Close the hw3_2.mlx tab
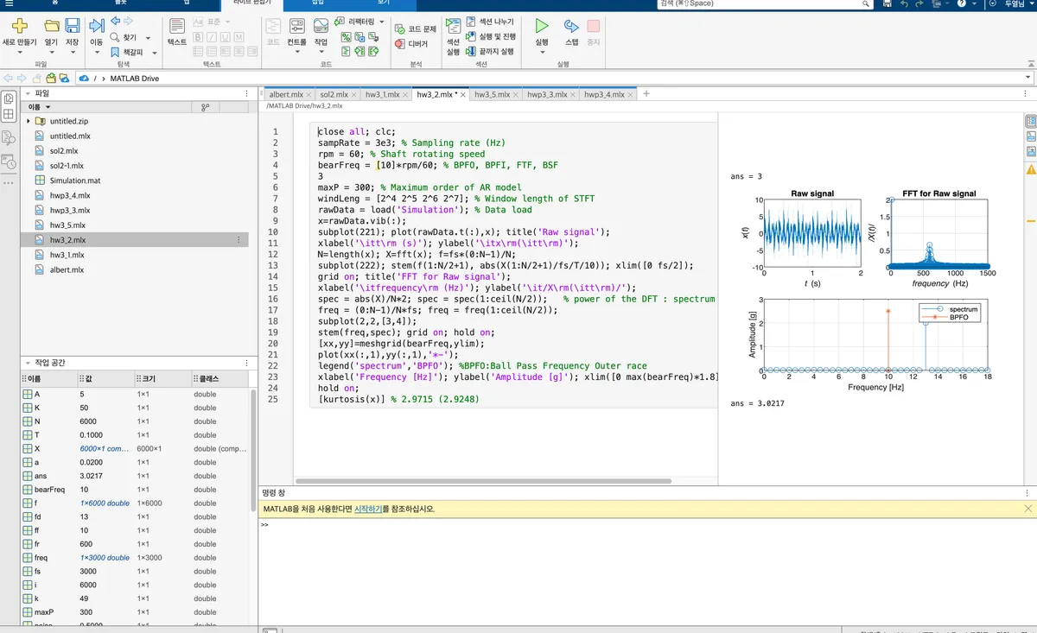Image resolution: width=1037 pixels, height=633 pixels. pos(463,95)
